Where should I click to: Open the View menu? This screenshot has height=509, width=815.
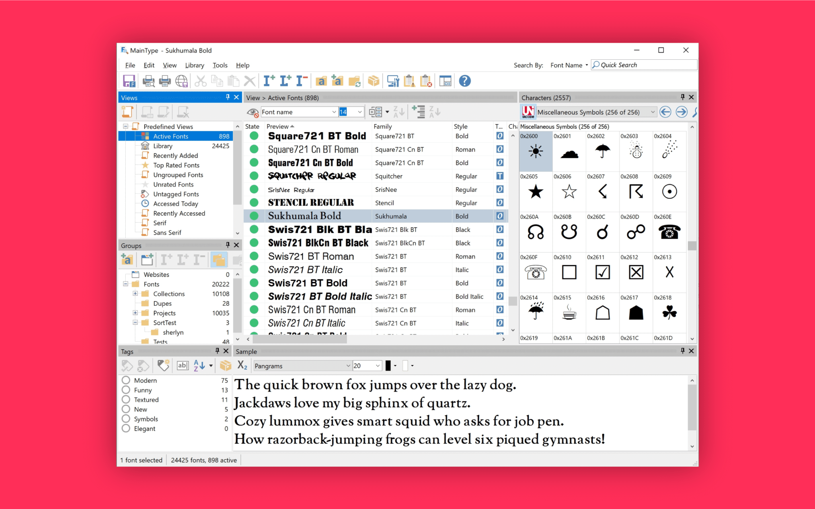170,65
